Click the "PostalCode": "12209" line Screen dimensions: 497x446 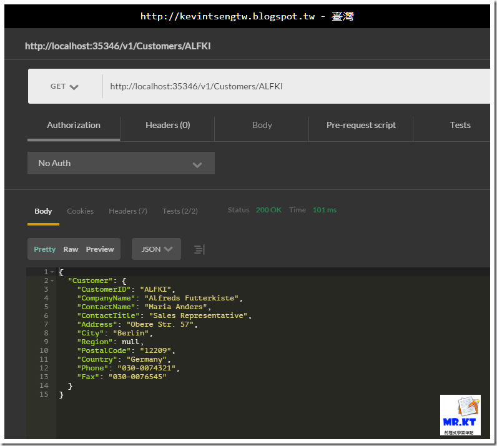(x=126, y=350)
